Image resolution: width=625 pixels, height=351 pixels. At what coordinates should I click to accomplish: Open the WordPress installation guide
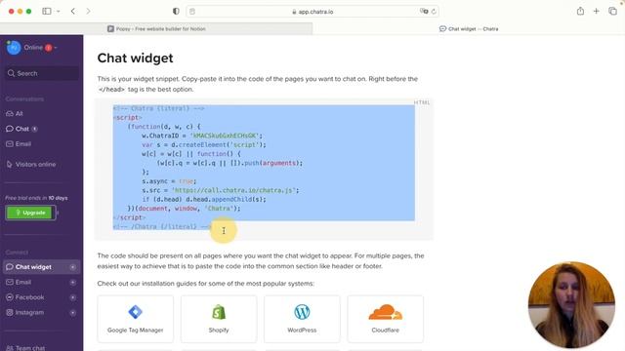(x=302, y=319)
